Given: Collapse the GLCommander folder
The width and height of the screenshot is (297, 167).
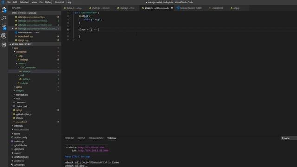Looking at the screenshot, I should 28,67.
